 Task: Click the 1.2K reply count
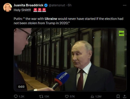(x=22, y=96)
